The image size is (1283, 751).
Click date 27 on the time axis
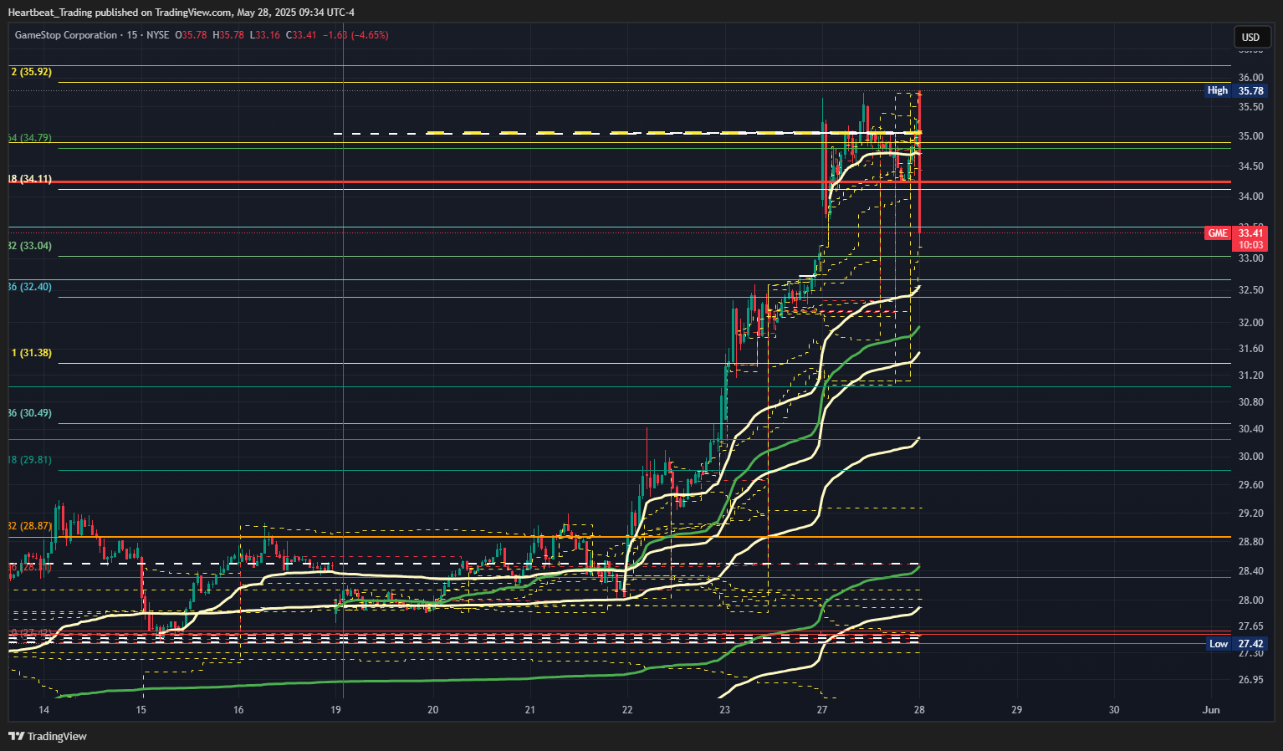tap(822, 710)
